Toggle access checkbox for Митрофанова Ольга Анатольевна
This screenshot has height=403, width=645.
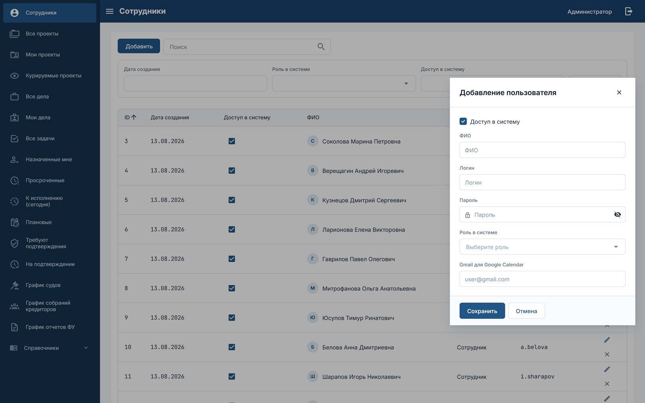coord(232,288)
